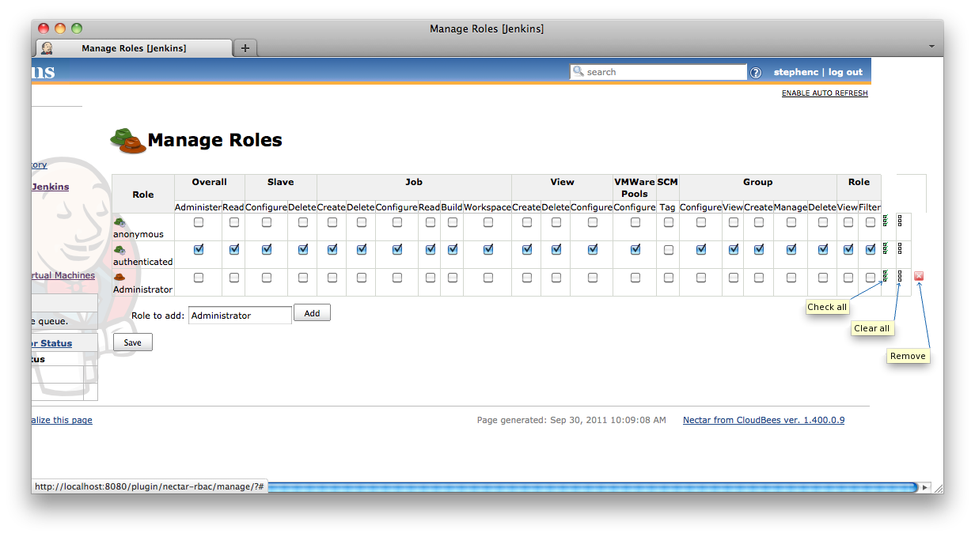Click the Administrator role hat icon

[x=120, y=277]
